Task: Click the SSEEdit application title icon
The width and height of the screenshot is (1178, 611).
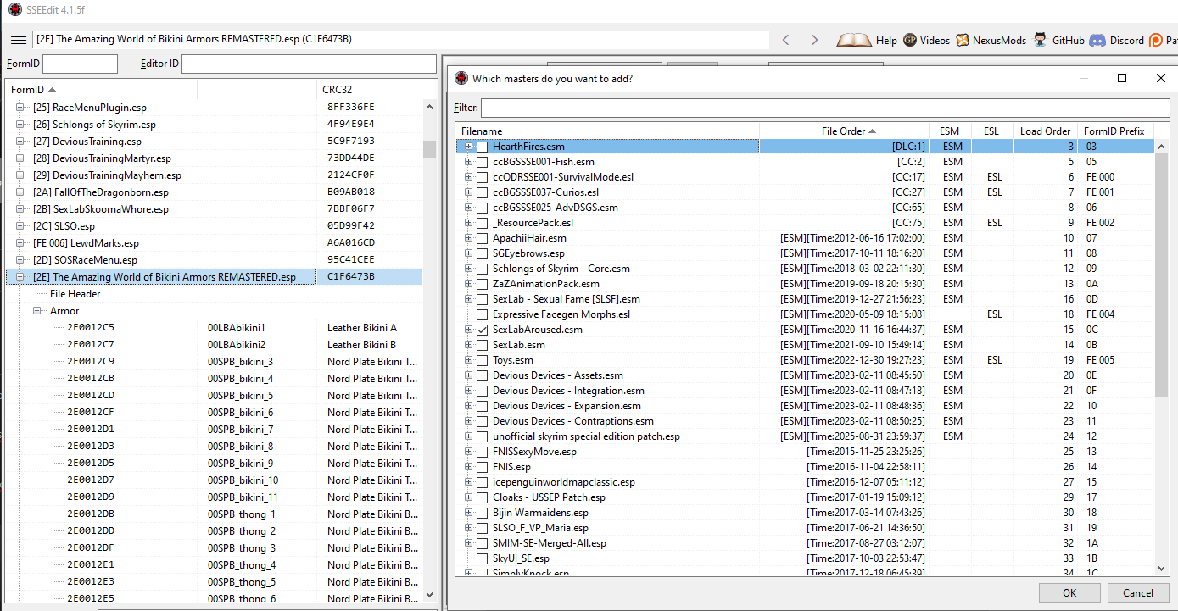Action: pyautogui.click(x=14, y=9)
